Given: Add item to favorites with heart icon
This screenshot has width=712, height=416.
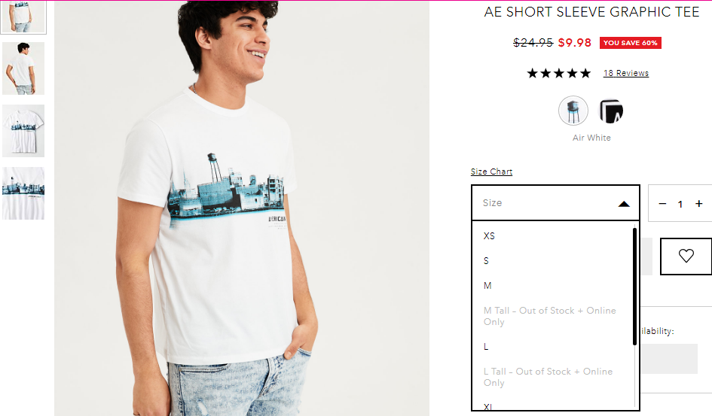Looking at the screenshot, I should point(686,256).
